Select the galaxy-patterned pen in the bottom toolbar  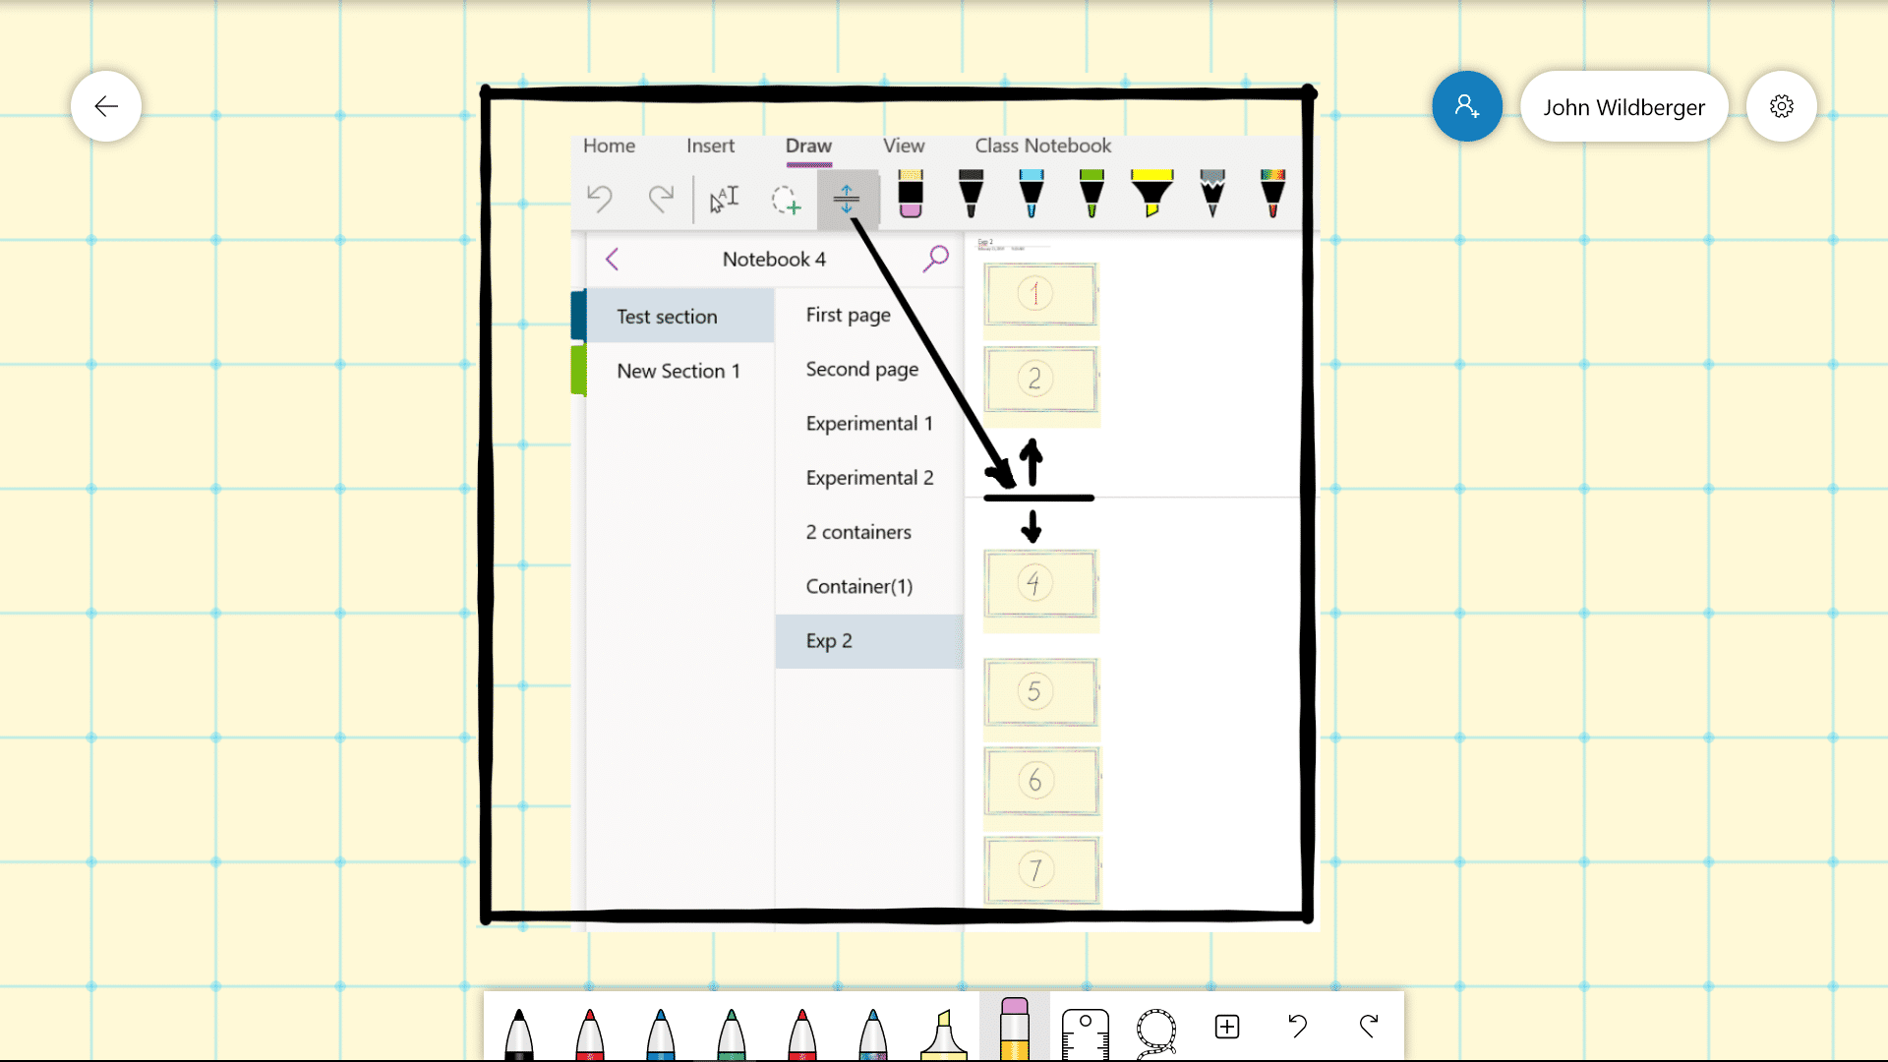(873, 1032)
